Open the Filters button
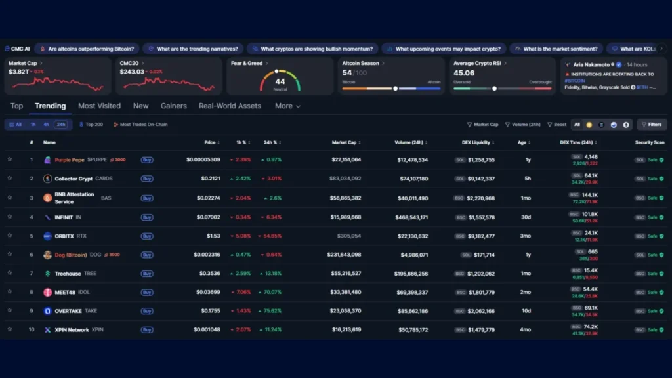The height and width of the screenshot is (378, 672). tap(652, 125)
